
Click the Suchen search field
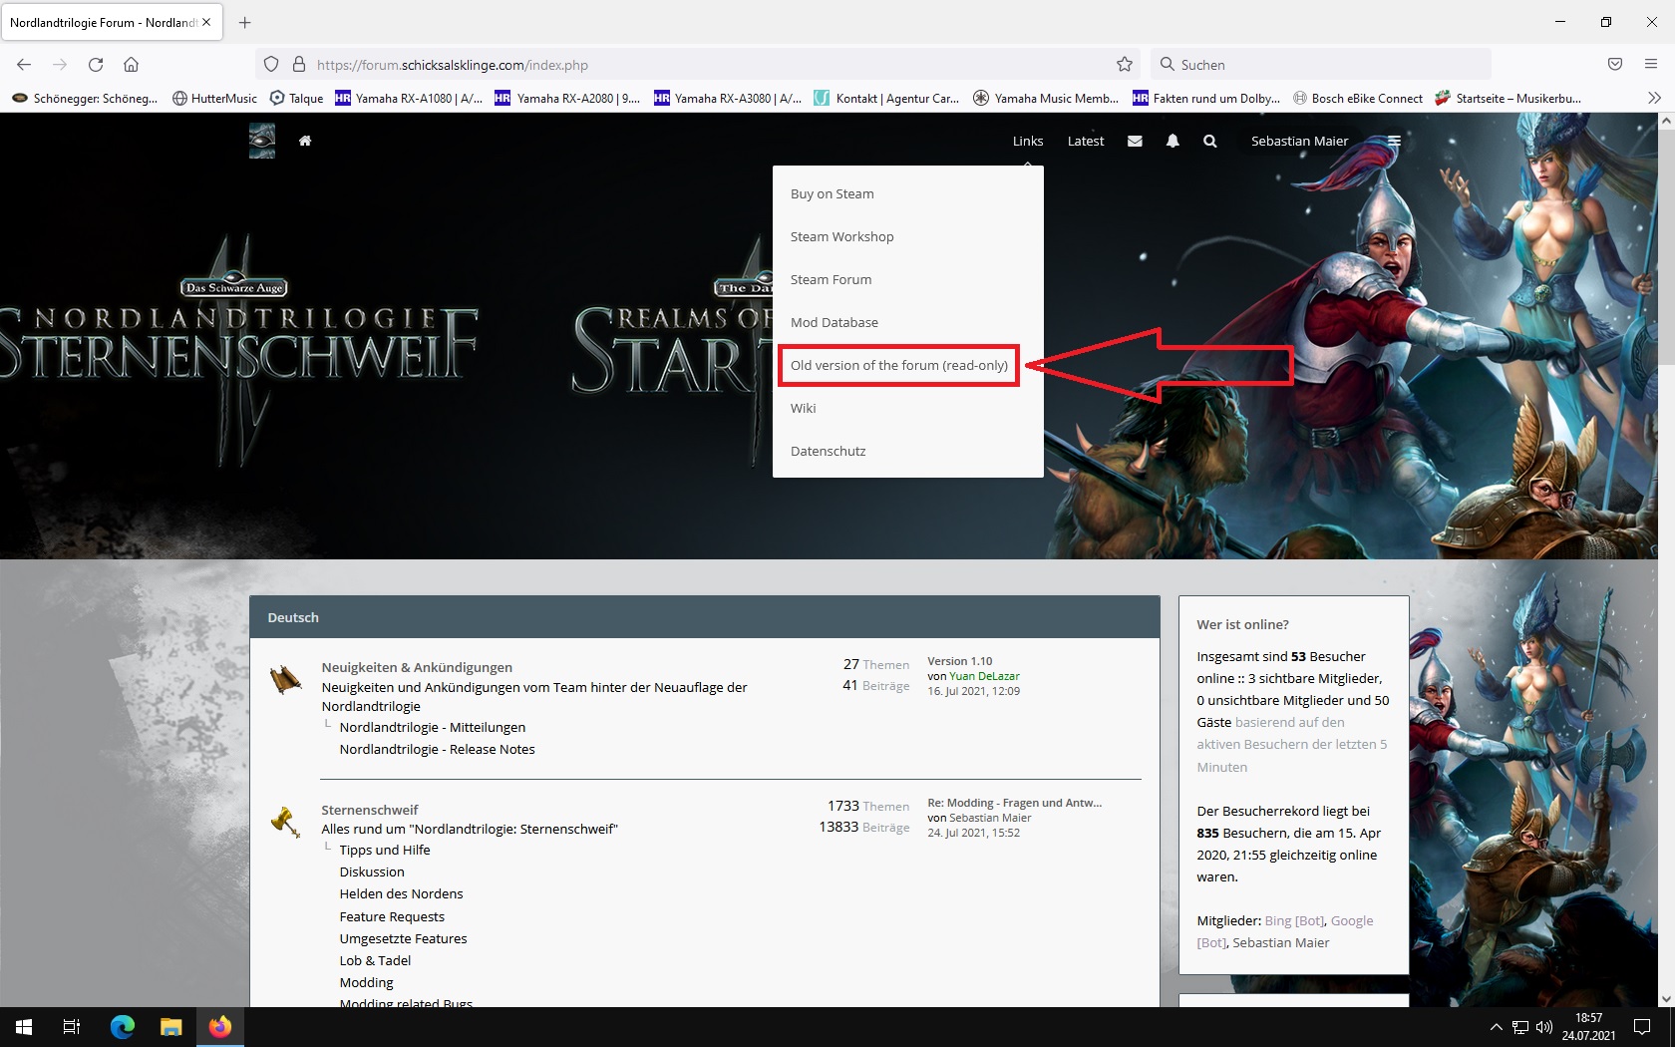pos(1321,65)
